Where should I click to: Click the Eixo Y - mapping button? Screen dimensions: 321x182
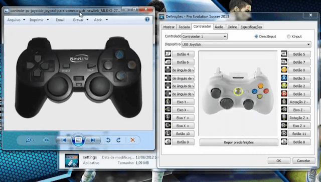pos(183,102)
